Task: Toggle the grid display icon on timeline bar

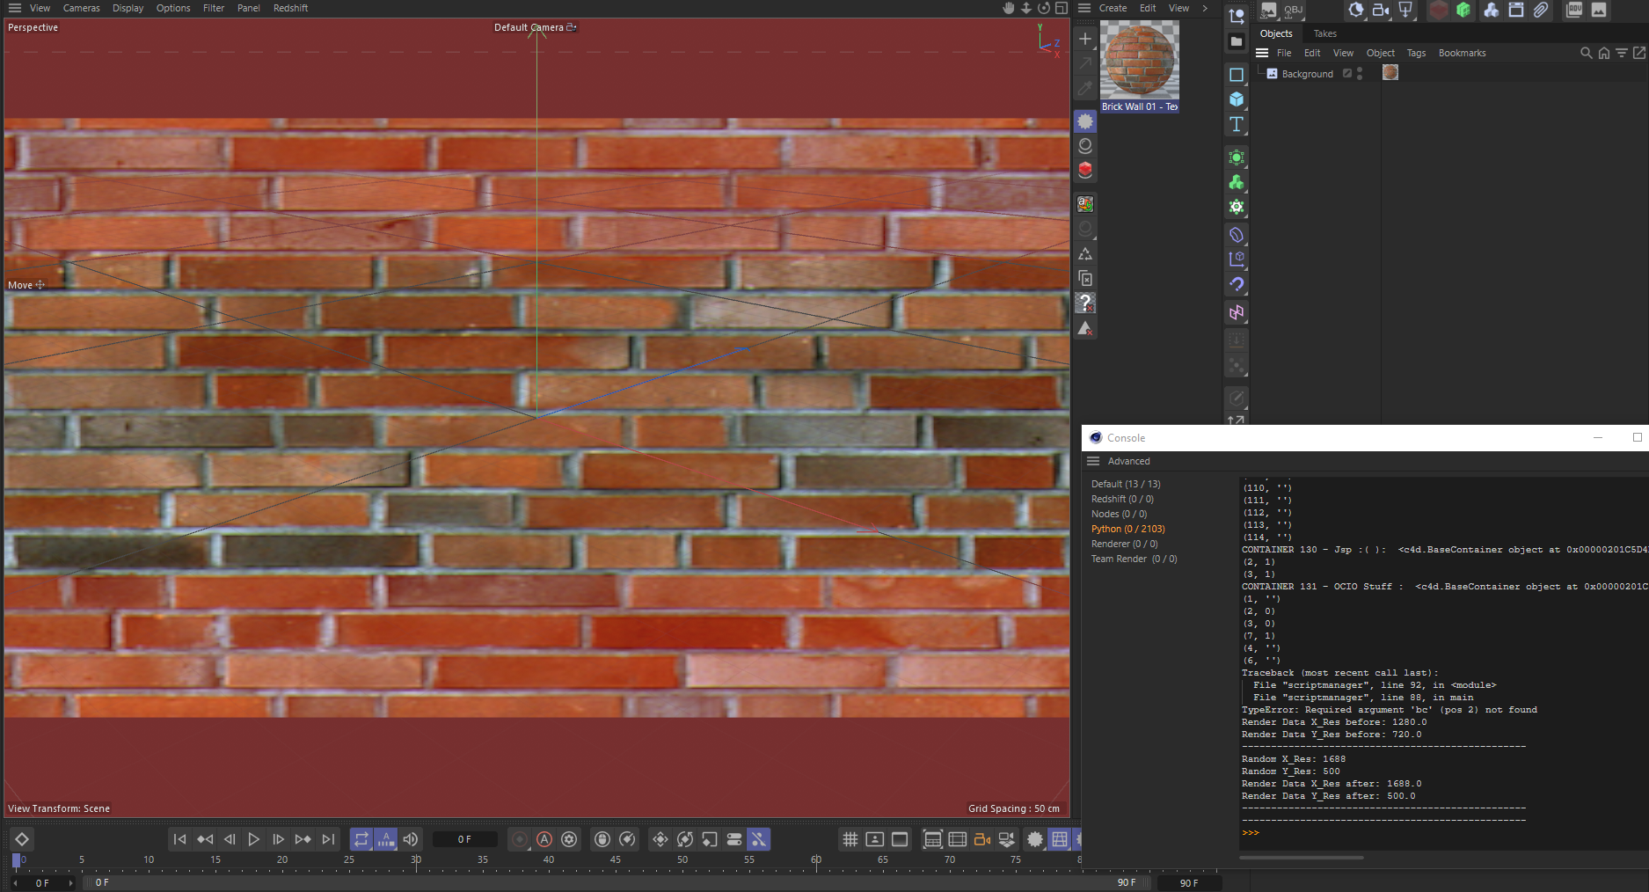Action: coord(850,839)
